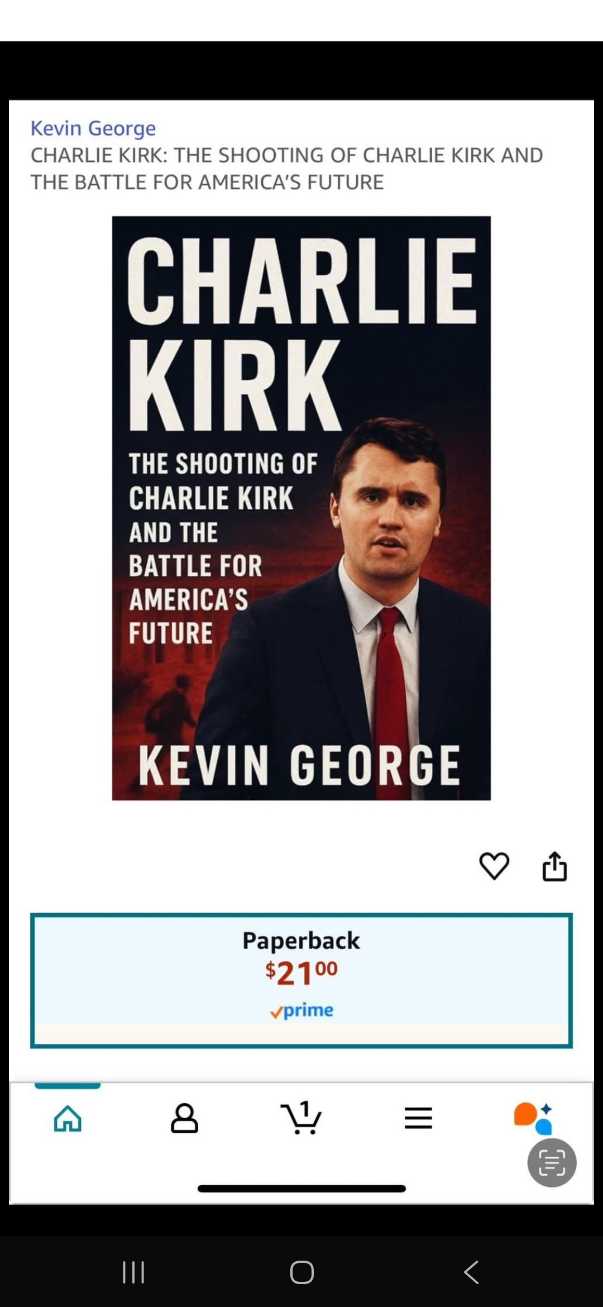Add book to wish list with heart icon
Image resolution: width=603 pixels, height=1307 pixels.
coord(494,866)
